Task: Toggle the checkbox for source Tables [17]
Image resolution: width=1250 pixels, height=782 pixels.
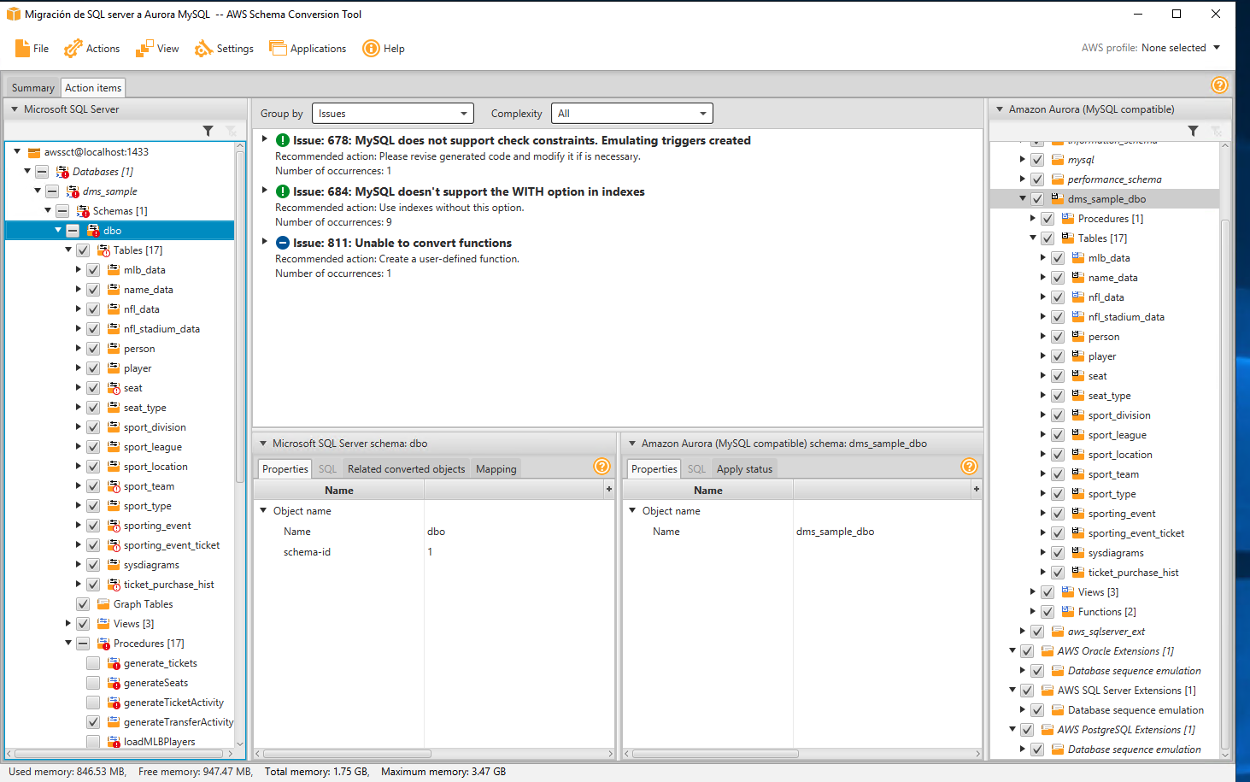Action: (x=83, y=250)
